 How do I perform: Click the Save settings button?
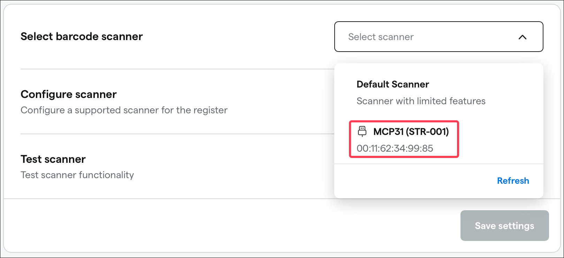[504, 226]
